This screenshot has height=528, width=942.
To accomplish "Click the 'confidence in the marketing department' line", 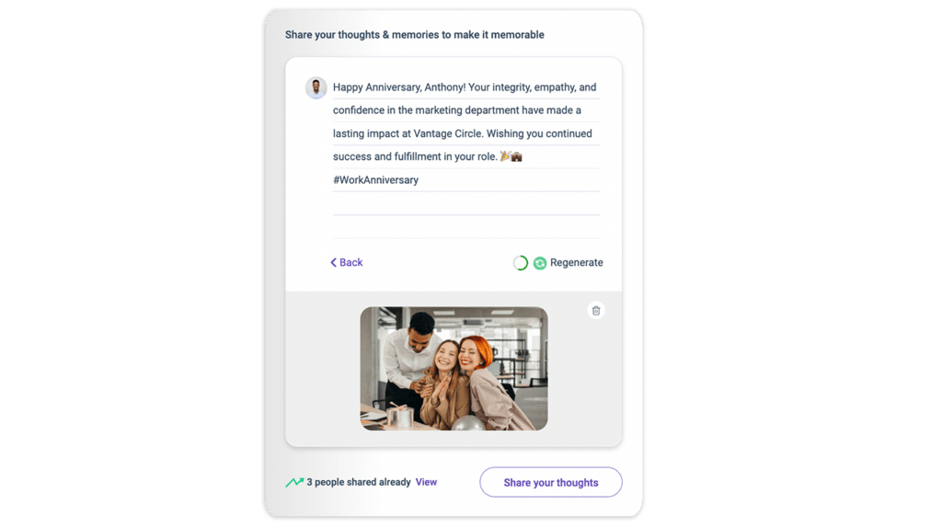I will click(457, 110).
